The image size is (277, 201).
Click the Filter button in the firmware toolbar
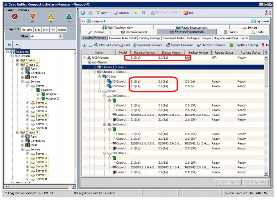point(100,45)
